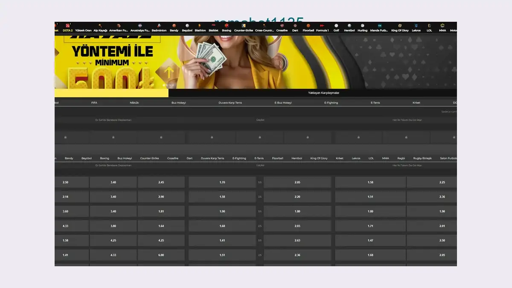Open the King Of Glory icon
The image size is (512, 288).
tap(400, 26)
